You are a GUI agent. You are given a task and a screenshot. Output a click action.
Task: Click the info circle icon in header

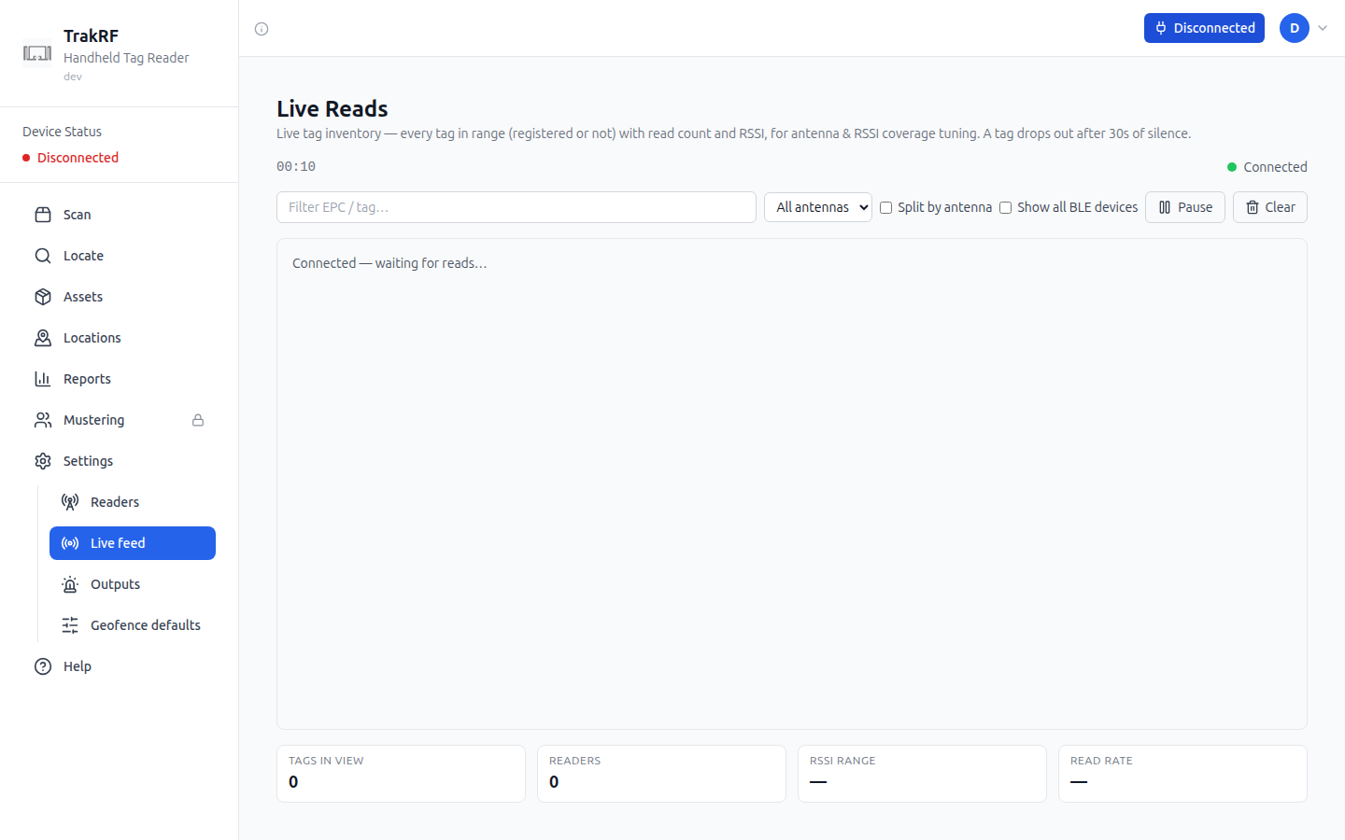point(262,29)
